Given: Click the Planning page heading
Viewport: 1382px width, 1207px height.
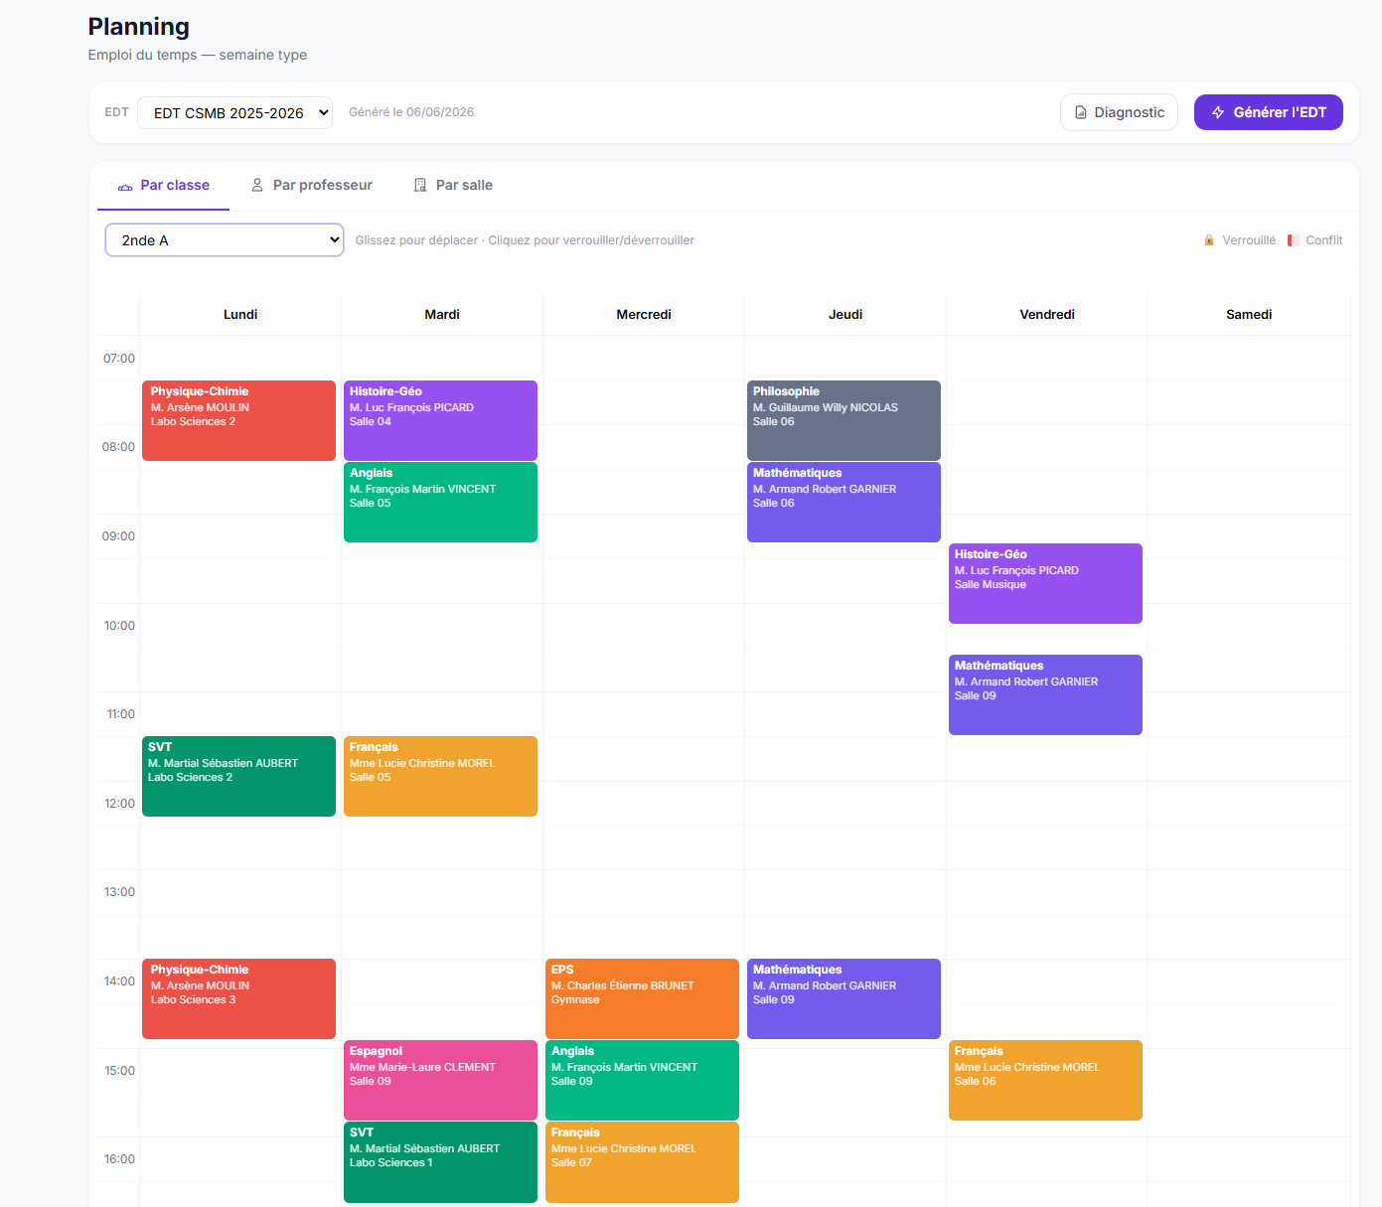Looking at the screenshot, I should point(139,27).
